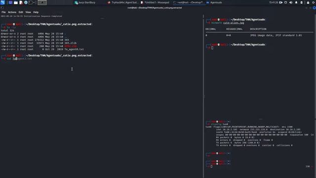This screenshot has height=178, width=316.
Task: Click the 365.zlib filename in listing
Action: click(x=70, y=43)
